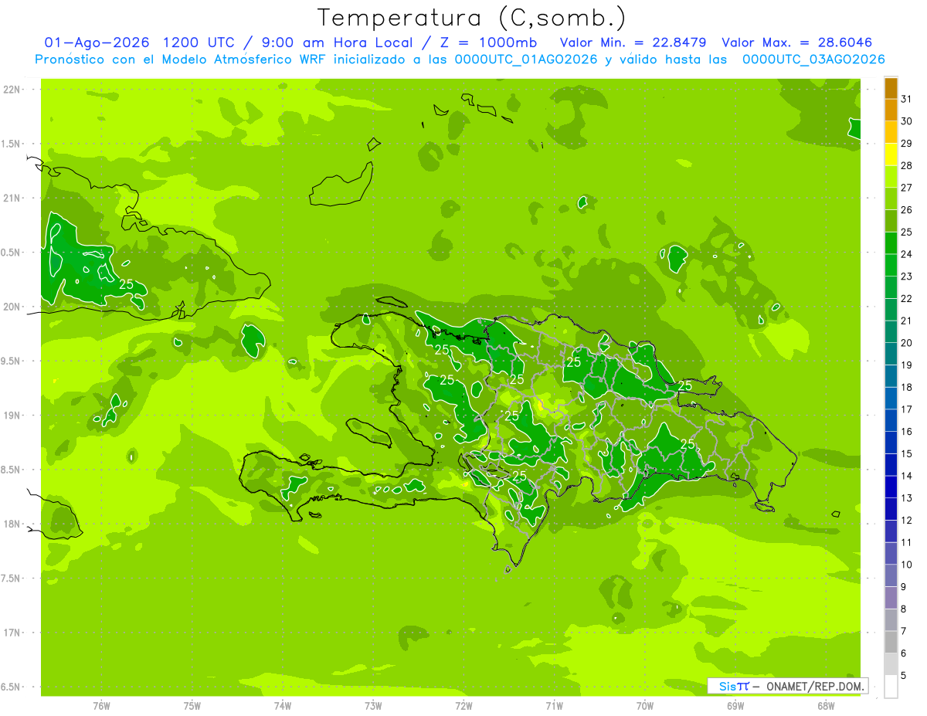Click "Pronóstico con el Modelo Atmósferico WRF" text
The image size is (927, 716).
(192, 59)
